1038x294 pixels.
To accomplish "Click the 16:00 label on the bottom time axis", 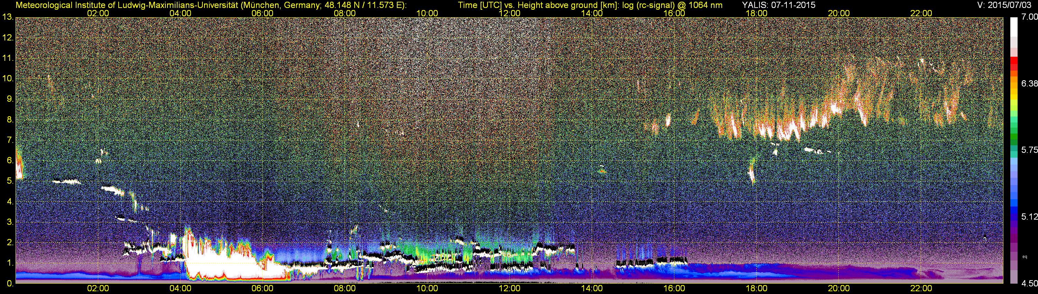I will 674,289.
